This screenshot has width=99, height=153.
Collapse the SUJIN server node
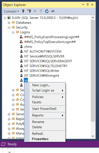(5, 18)
